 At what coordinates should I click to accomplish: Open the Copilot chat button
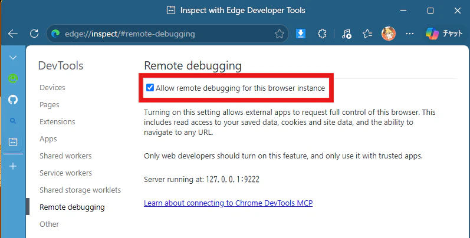(x=445, y=34)
